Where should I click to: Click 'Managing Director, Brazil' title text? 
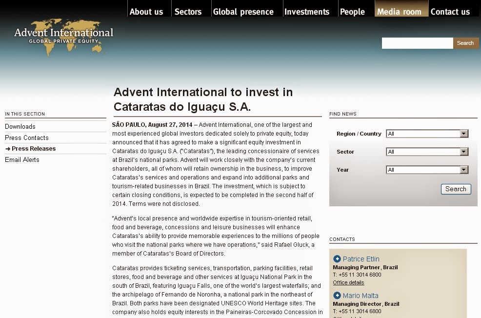[366, 304]
